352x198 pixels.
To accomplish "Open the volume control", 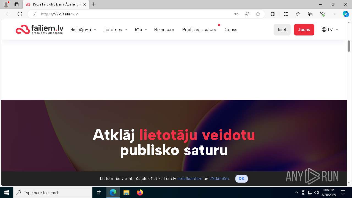I will (316, 193).
